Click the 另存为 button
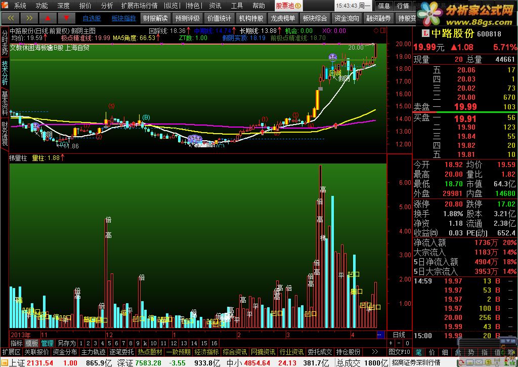 (x=66, y=343)
